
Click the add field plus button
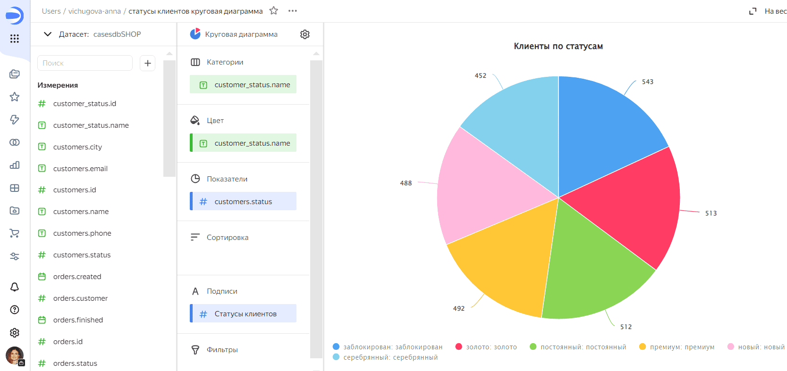tap(148, 63)
